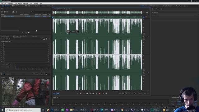Click the New File icon in Files panel
Screen dimensions: 199x112
7,12
